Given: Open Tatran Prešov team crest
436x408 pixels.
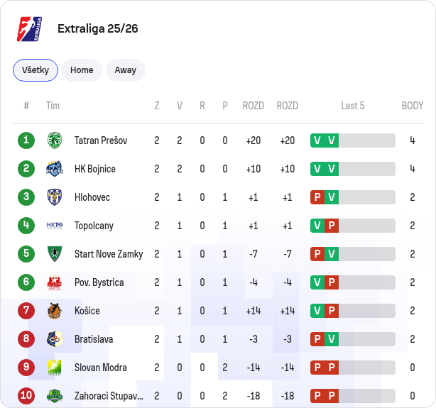Looking at the screenshot, I should click(55, 140).
